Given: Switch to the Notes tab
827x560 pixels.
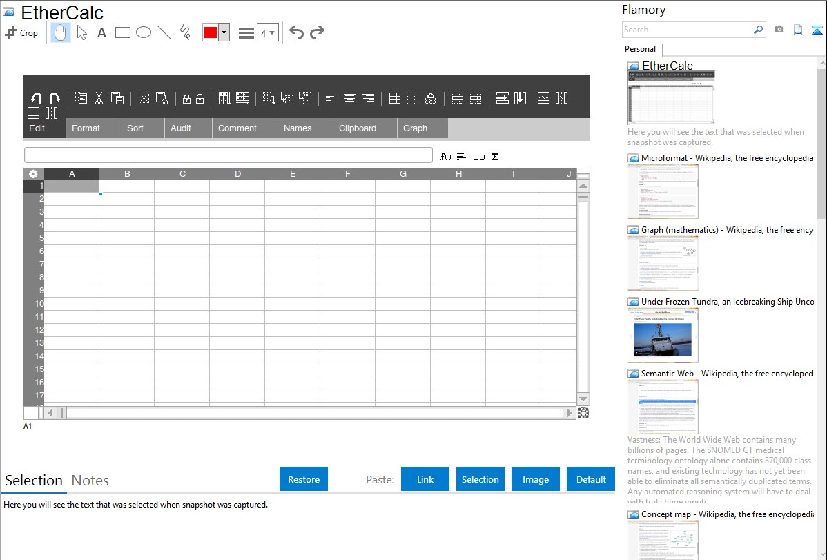Looking at the screenshot, I should pos(90,481).
